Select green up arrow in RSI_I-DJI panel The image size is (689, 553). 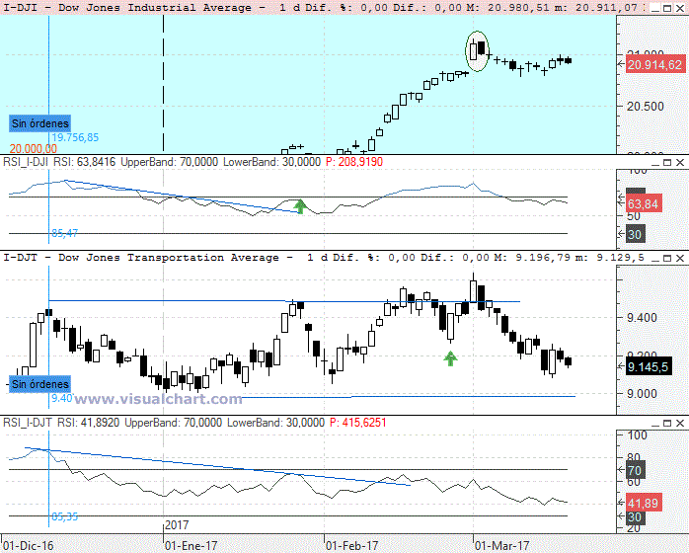[300, 206]
